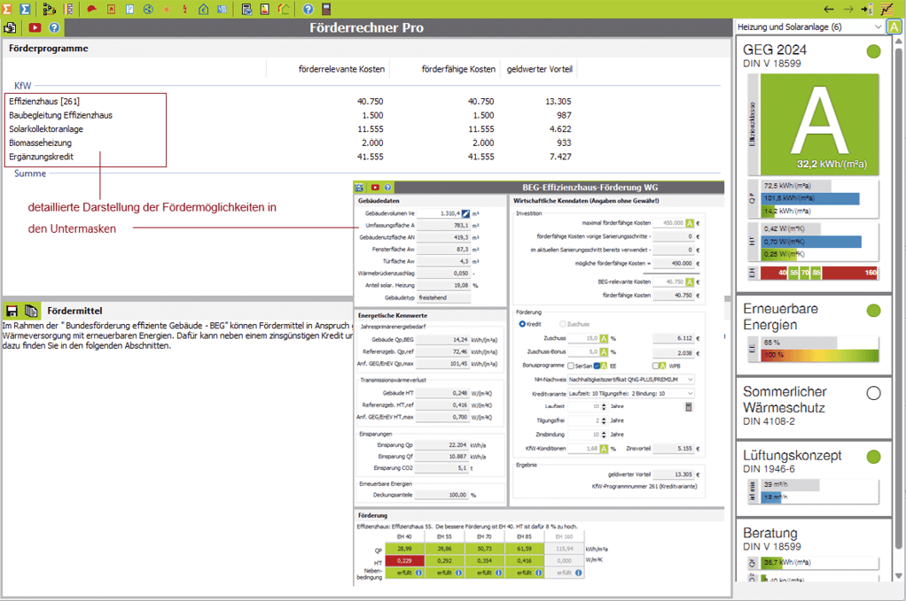
Task: Toggle the EE bonus checkbox
Action: (597, 366)
